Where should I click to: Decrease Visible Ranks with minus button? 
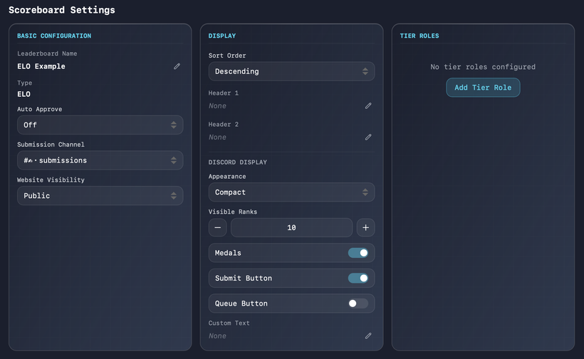pos(218,227)
